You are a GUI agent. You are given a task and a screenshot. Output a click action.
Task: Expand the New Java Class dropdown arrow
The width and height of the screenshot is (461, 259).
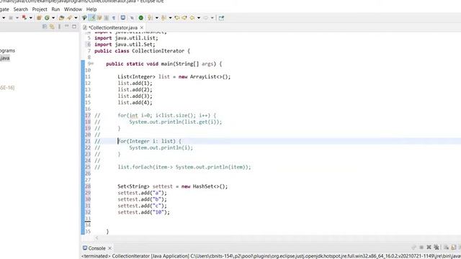(x=53, y=18)
